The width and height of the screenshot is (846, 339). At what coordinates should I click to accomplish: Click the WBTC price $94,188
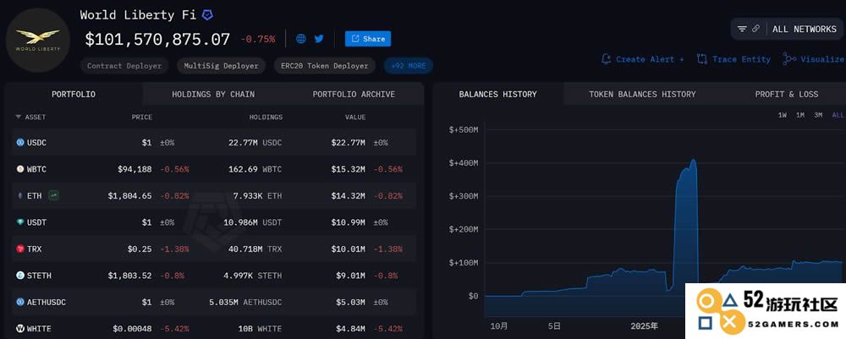(x=135, y=169)
